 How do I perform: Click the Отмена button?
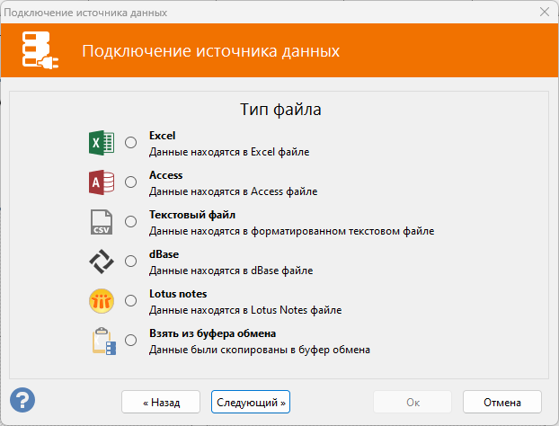502,401
